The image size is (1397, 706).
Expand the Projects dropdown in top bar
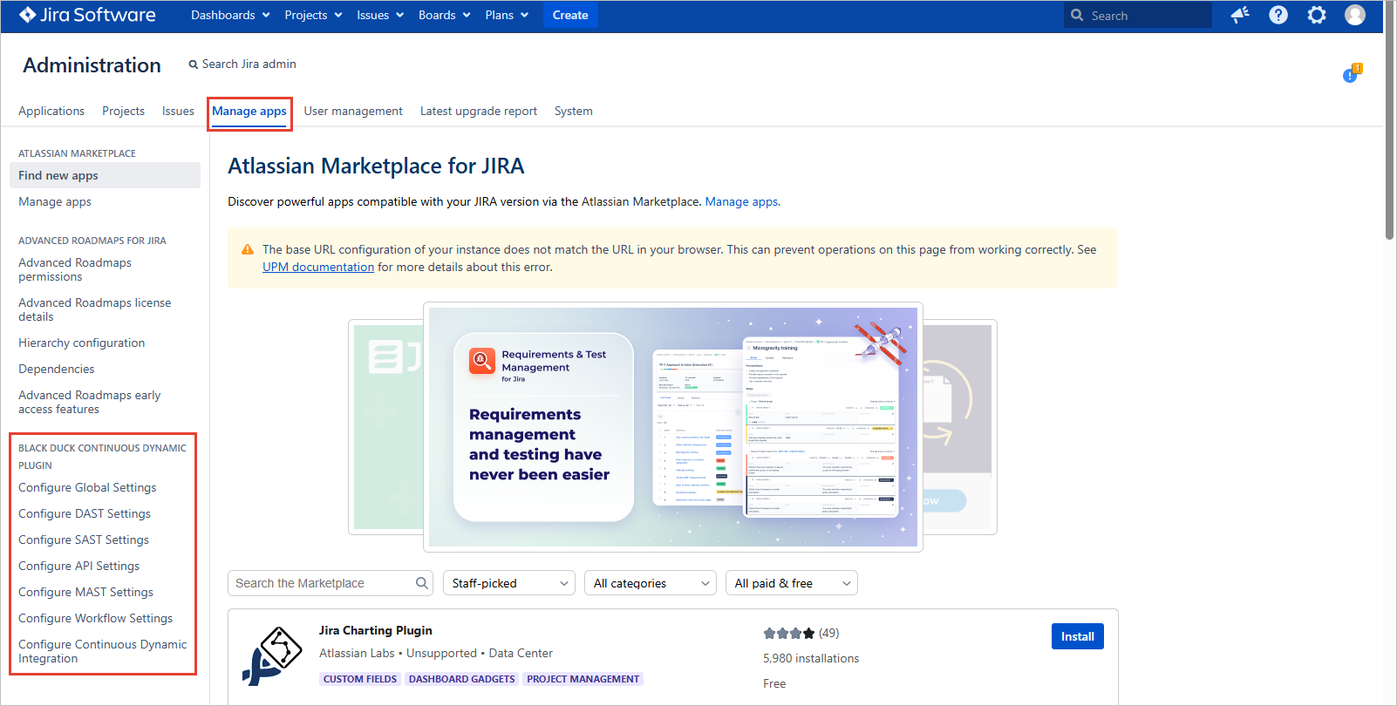coord(313,15)
